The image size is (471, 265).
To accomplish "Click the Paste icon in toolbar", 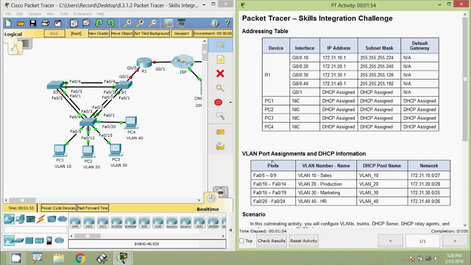I will coord(86,23).
